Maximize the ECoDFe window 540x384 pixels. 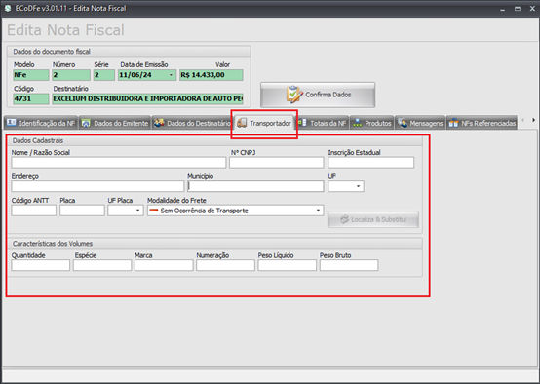click(x=518, y=9)
